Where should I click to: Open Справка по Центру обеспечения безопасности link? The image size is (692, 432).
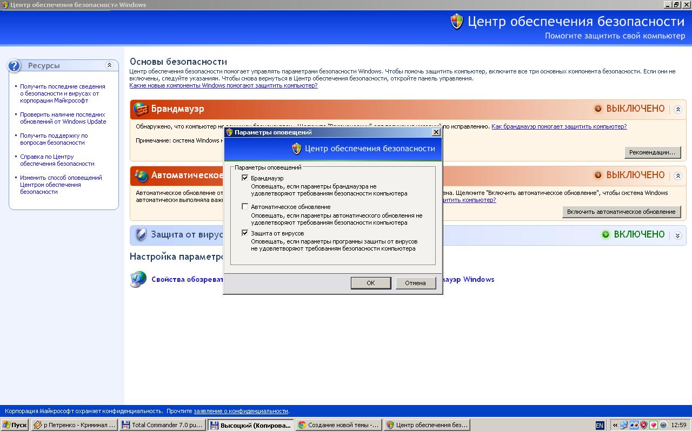coord(57,160)
